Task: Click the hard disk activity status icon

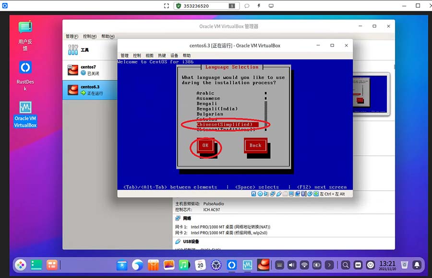Action: [254, 194]
